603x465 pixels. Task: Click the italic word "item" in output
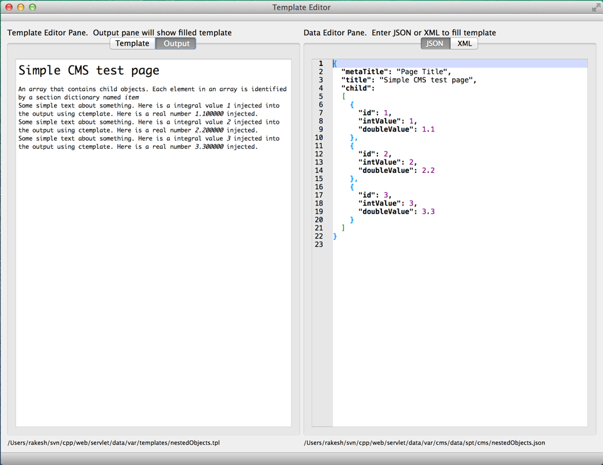[132, 97]
